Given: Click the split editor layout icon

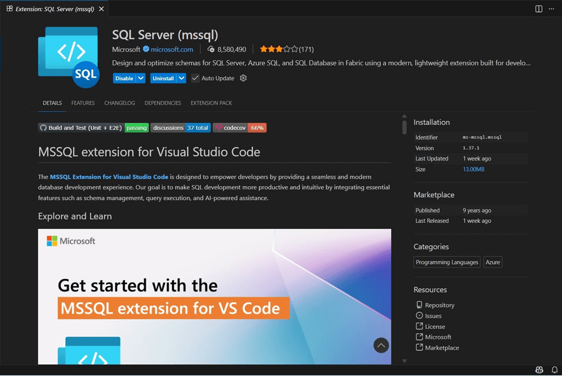Looking at the screenshot, I should [x=538, y=9].
